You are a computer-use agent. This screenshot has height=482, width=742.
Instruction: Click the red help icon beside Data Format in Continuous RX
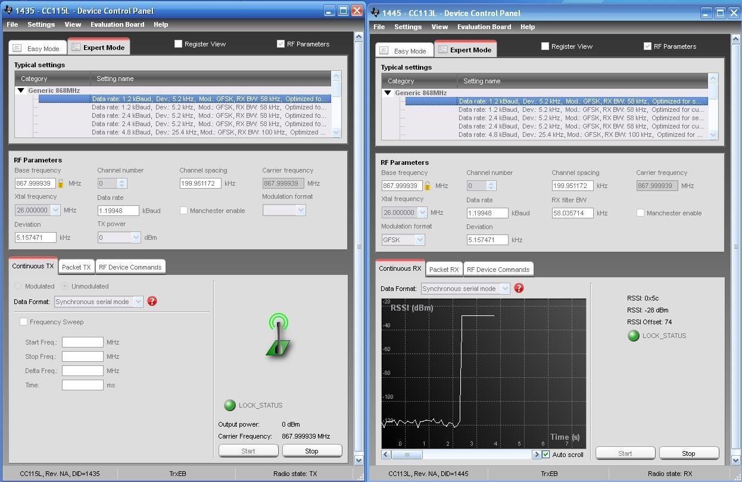point(519,288)
